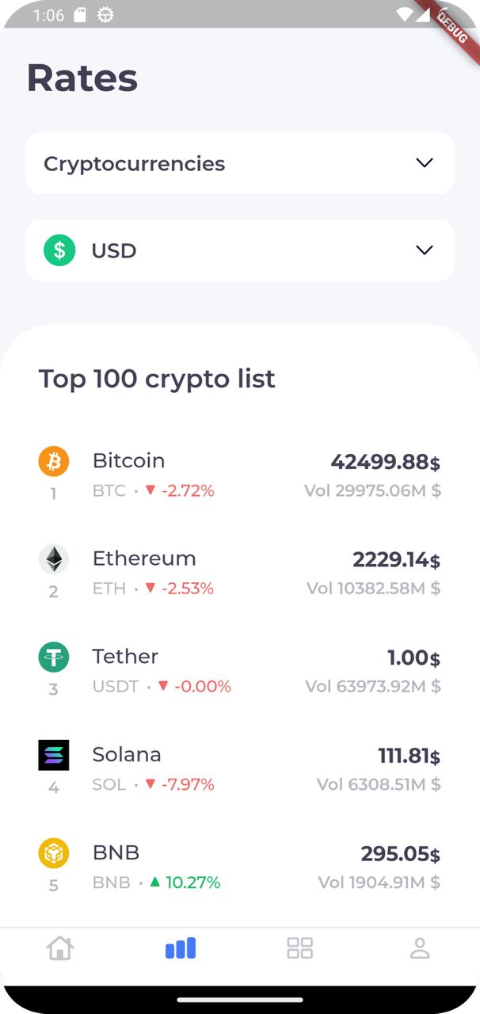This screenshot has width=480, height=1014.
Task: Tap the BNB logo icon
Action: [x=54, y=853]
